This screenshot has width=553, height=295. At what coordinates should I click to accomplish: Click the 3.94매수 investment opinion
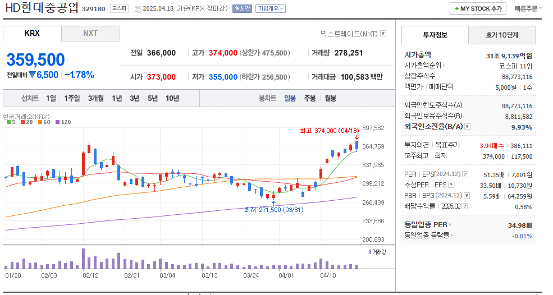(x=492, y=146)
